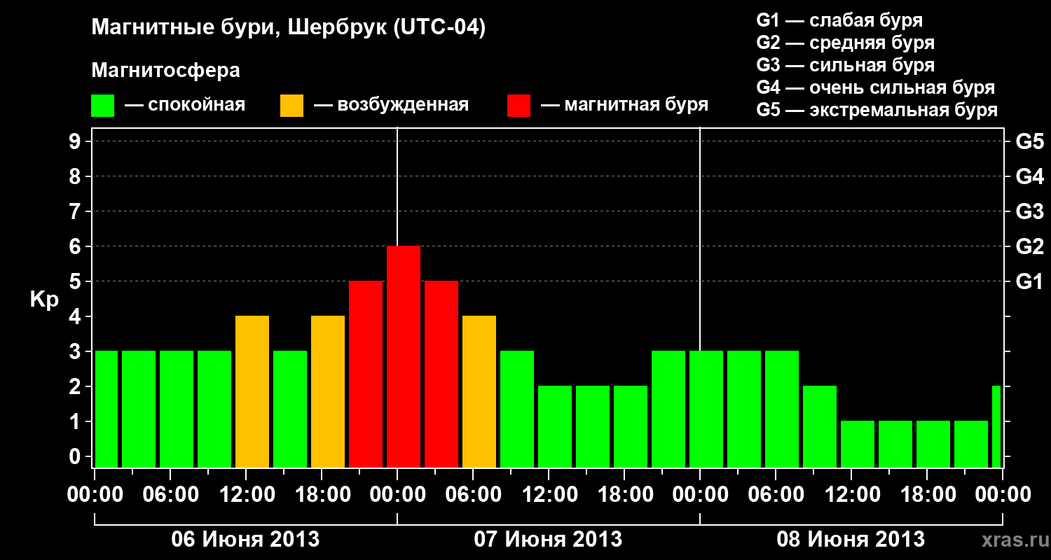Click the '06:00' time label above 06 Июня
This screenshot has height=560, width=1051.
[170, 494]
